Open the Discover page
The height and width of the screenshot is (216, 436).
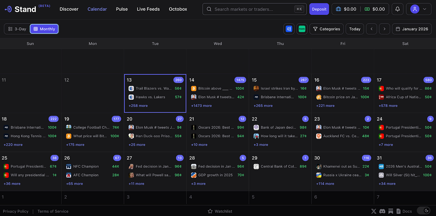[69, 9]
